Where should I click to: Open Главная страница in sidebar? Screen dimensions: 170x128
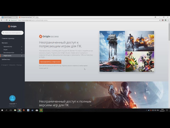[8, 38]
